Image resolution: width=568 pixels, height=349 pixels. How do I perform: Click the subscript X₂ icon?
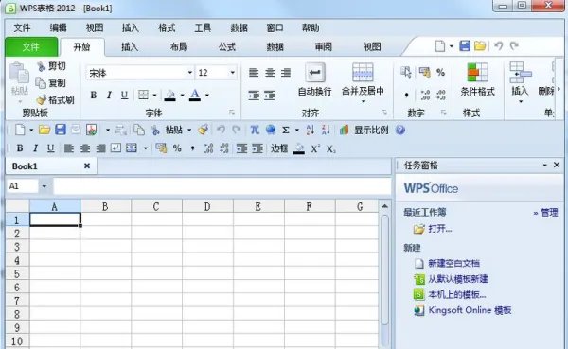click(x=331, y=148)
